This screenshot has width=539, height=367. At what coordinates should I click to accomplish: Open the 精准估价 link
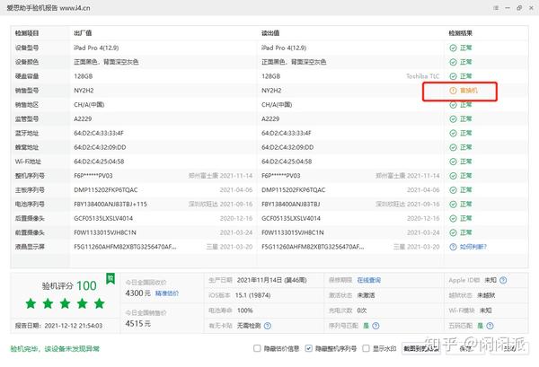pos(167,293)
